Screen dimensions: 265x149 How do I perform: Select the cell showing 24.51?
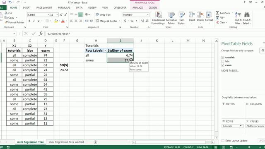click(x=64, y=70)
